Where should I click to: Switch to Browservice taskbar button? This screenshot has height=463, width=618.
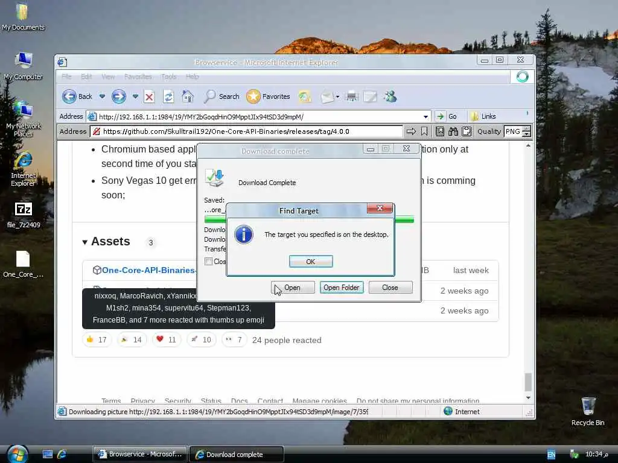point(140,455)
